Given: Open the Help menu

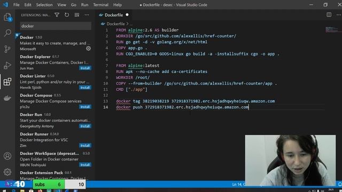Looking at the screenshot, I should (118, 5).
